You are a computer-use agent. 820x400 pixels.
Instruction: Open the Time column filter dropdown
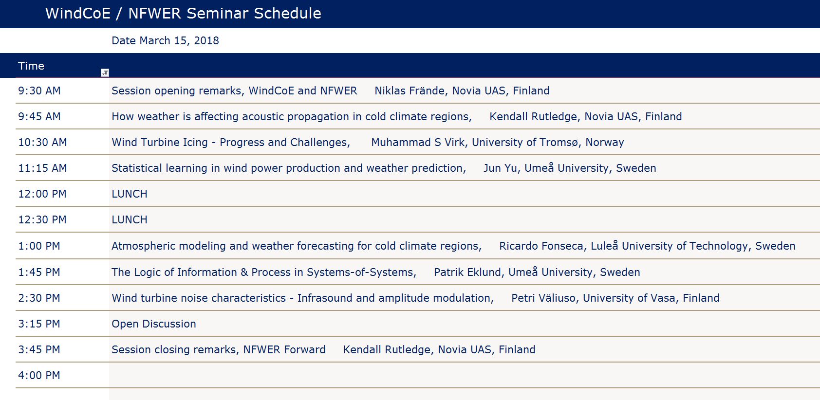(x=105, y=73)
